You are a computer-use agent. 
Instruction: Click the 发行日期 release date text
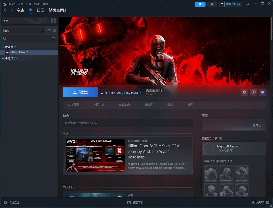tap(121, 93)
